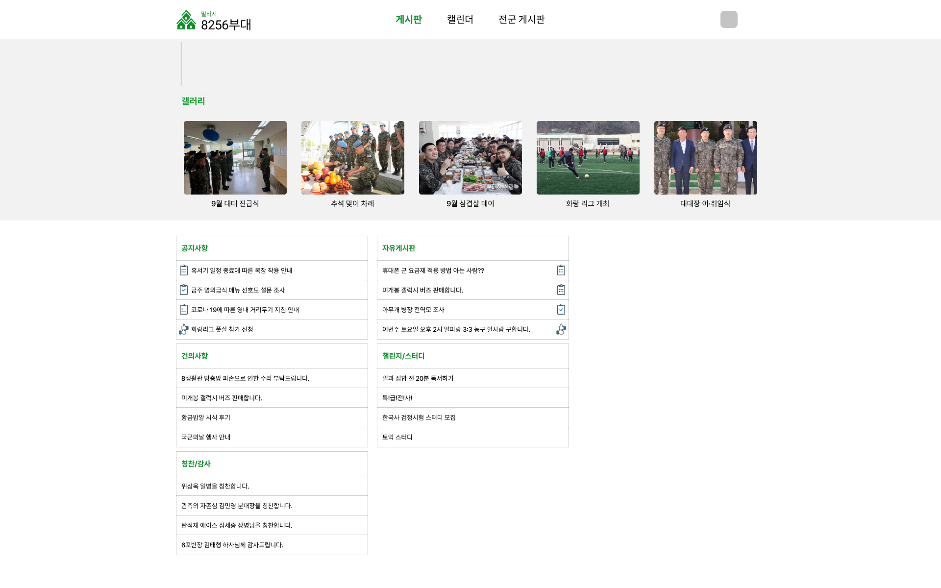941x588 pixels.
Task: Open the 자유게시판 board heading
Action: [x=399, y=248]
